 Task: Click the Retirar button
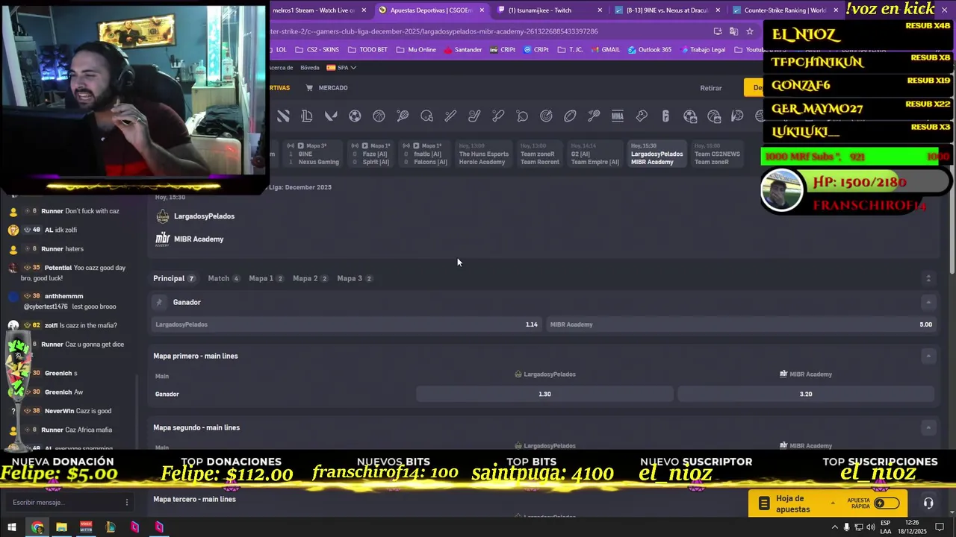coord(711,88)
